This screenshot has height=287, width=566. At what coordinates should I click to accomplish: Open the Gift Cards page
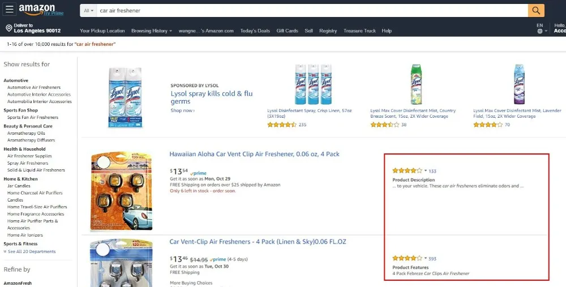(288, 31)
